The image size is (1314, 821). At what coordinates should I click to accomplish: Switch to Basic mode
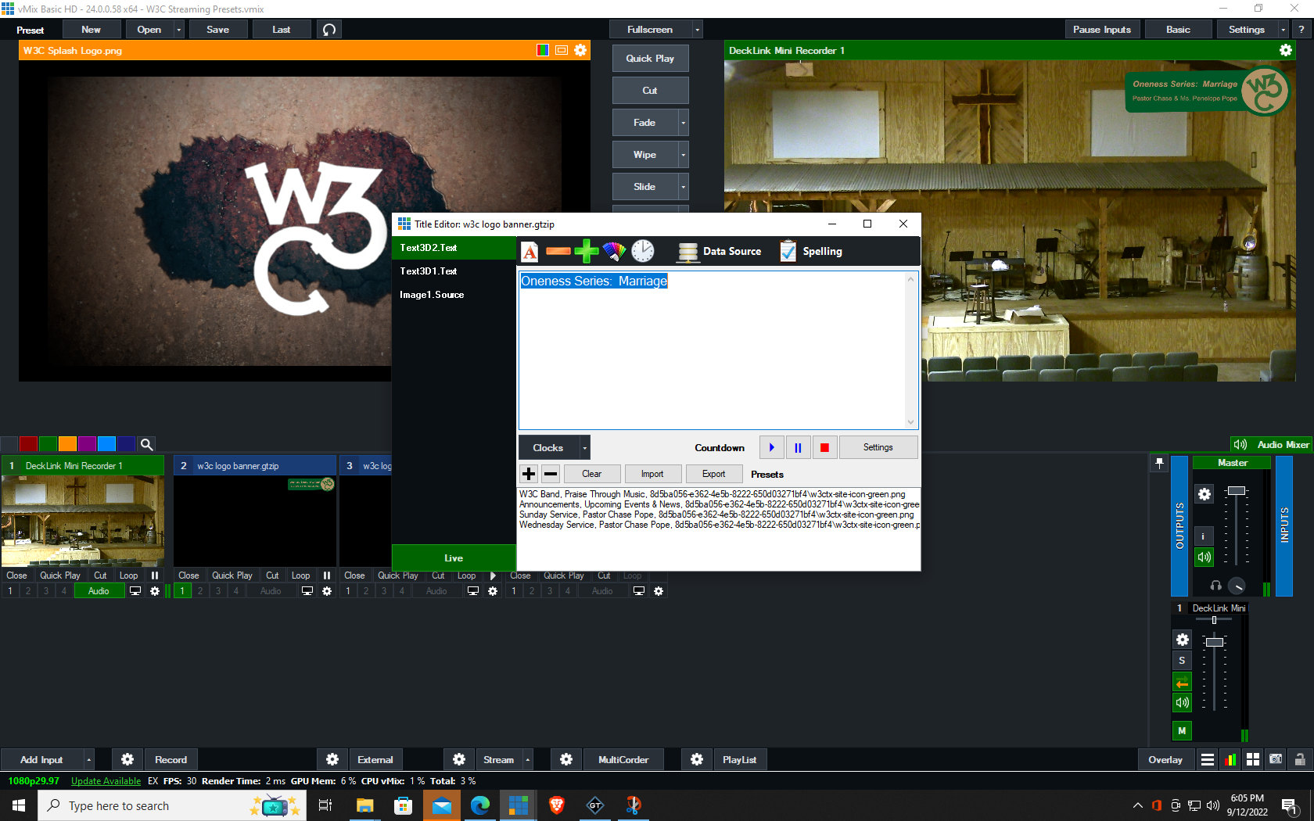coord(1178,30)
